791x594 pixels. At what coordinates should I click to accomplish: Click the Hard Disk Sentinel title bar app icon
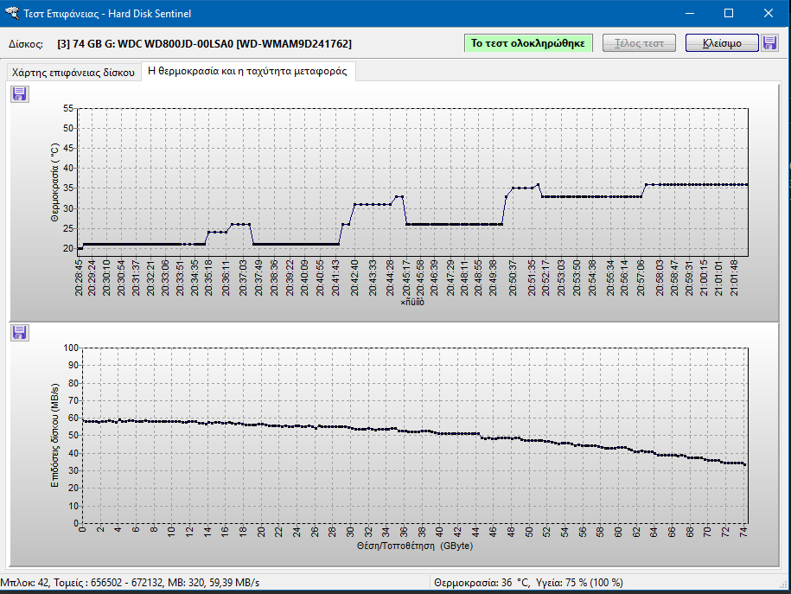11,13
